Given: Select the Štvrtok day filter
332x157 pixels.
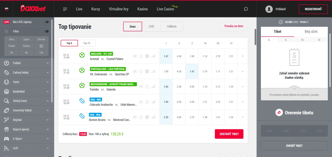Looking at the screenshot, I should point(41,40).
